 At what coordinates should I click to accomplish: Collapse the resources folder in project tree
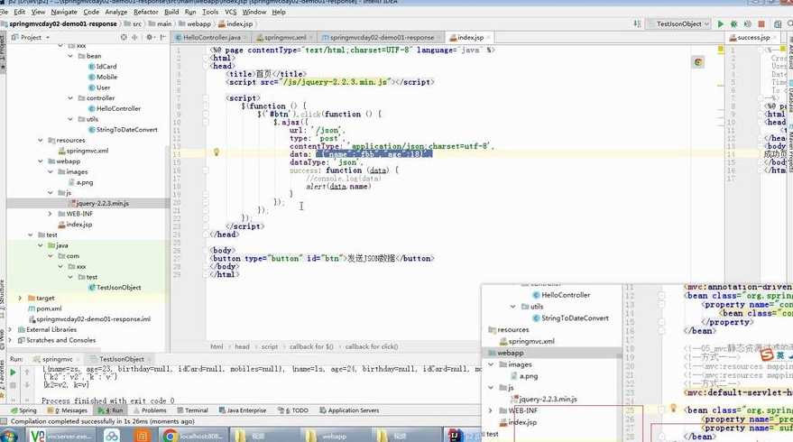click(x=40, y=140)
